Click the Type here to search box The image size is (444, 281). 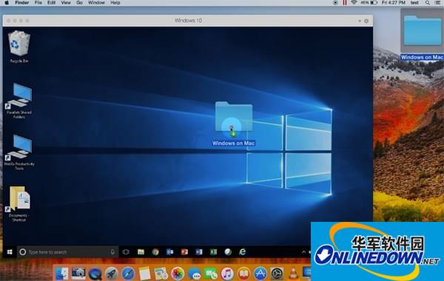tap(67, 252)
